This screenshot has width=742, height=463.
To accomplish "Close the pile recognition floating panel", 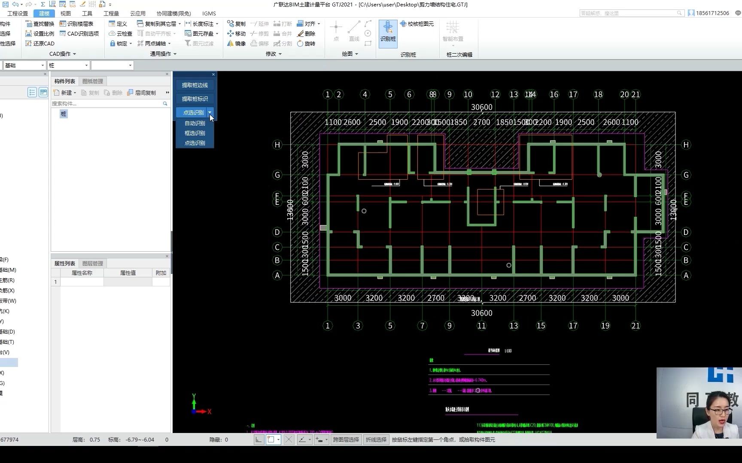I will click(213, 74).
